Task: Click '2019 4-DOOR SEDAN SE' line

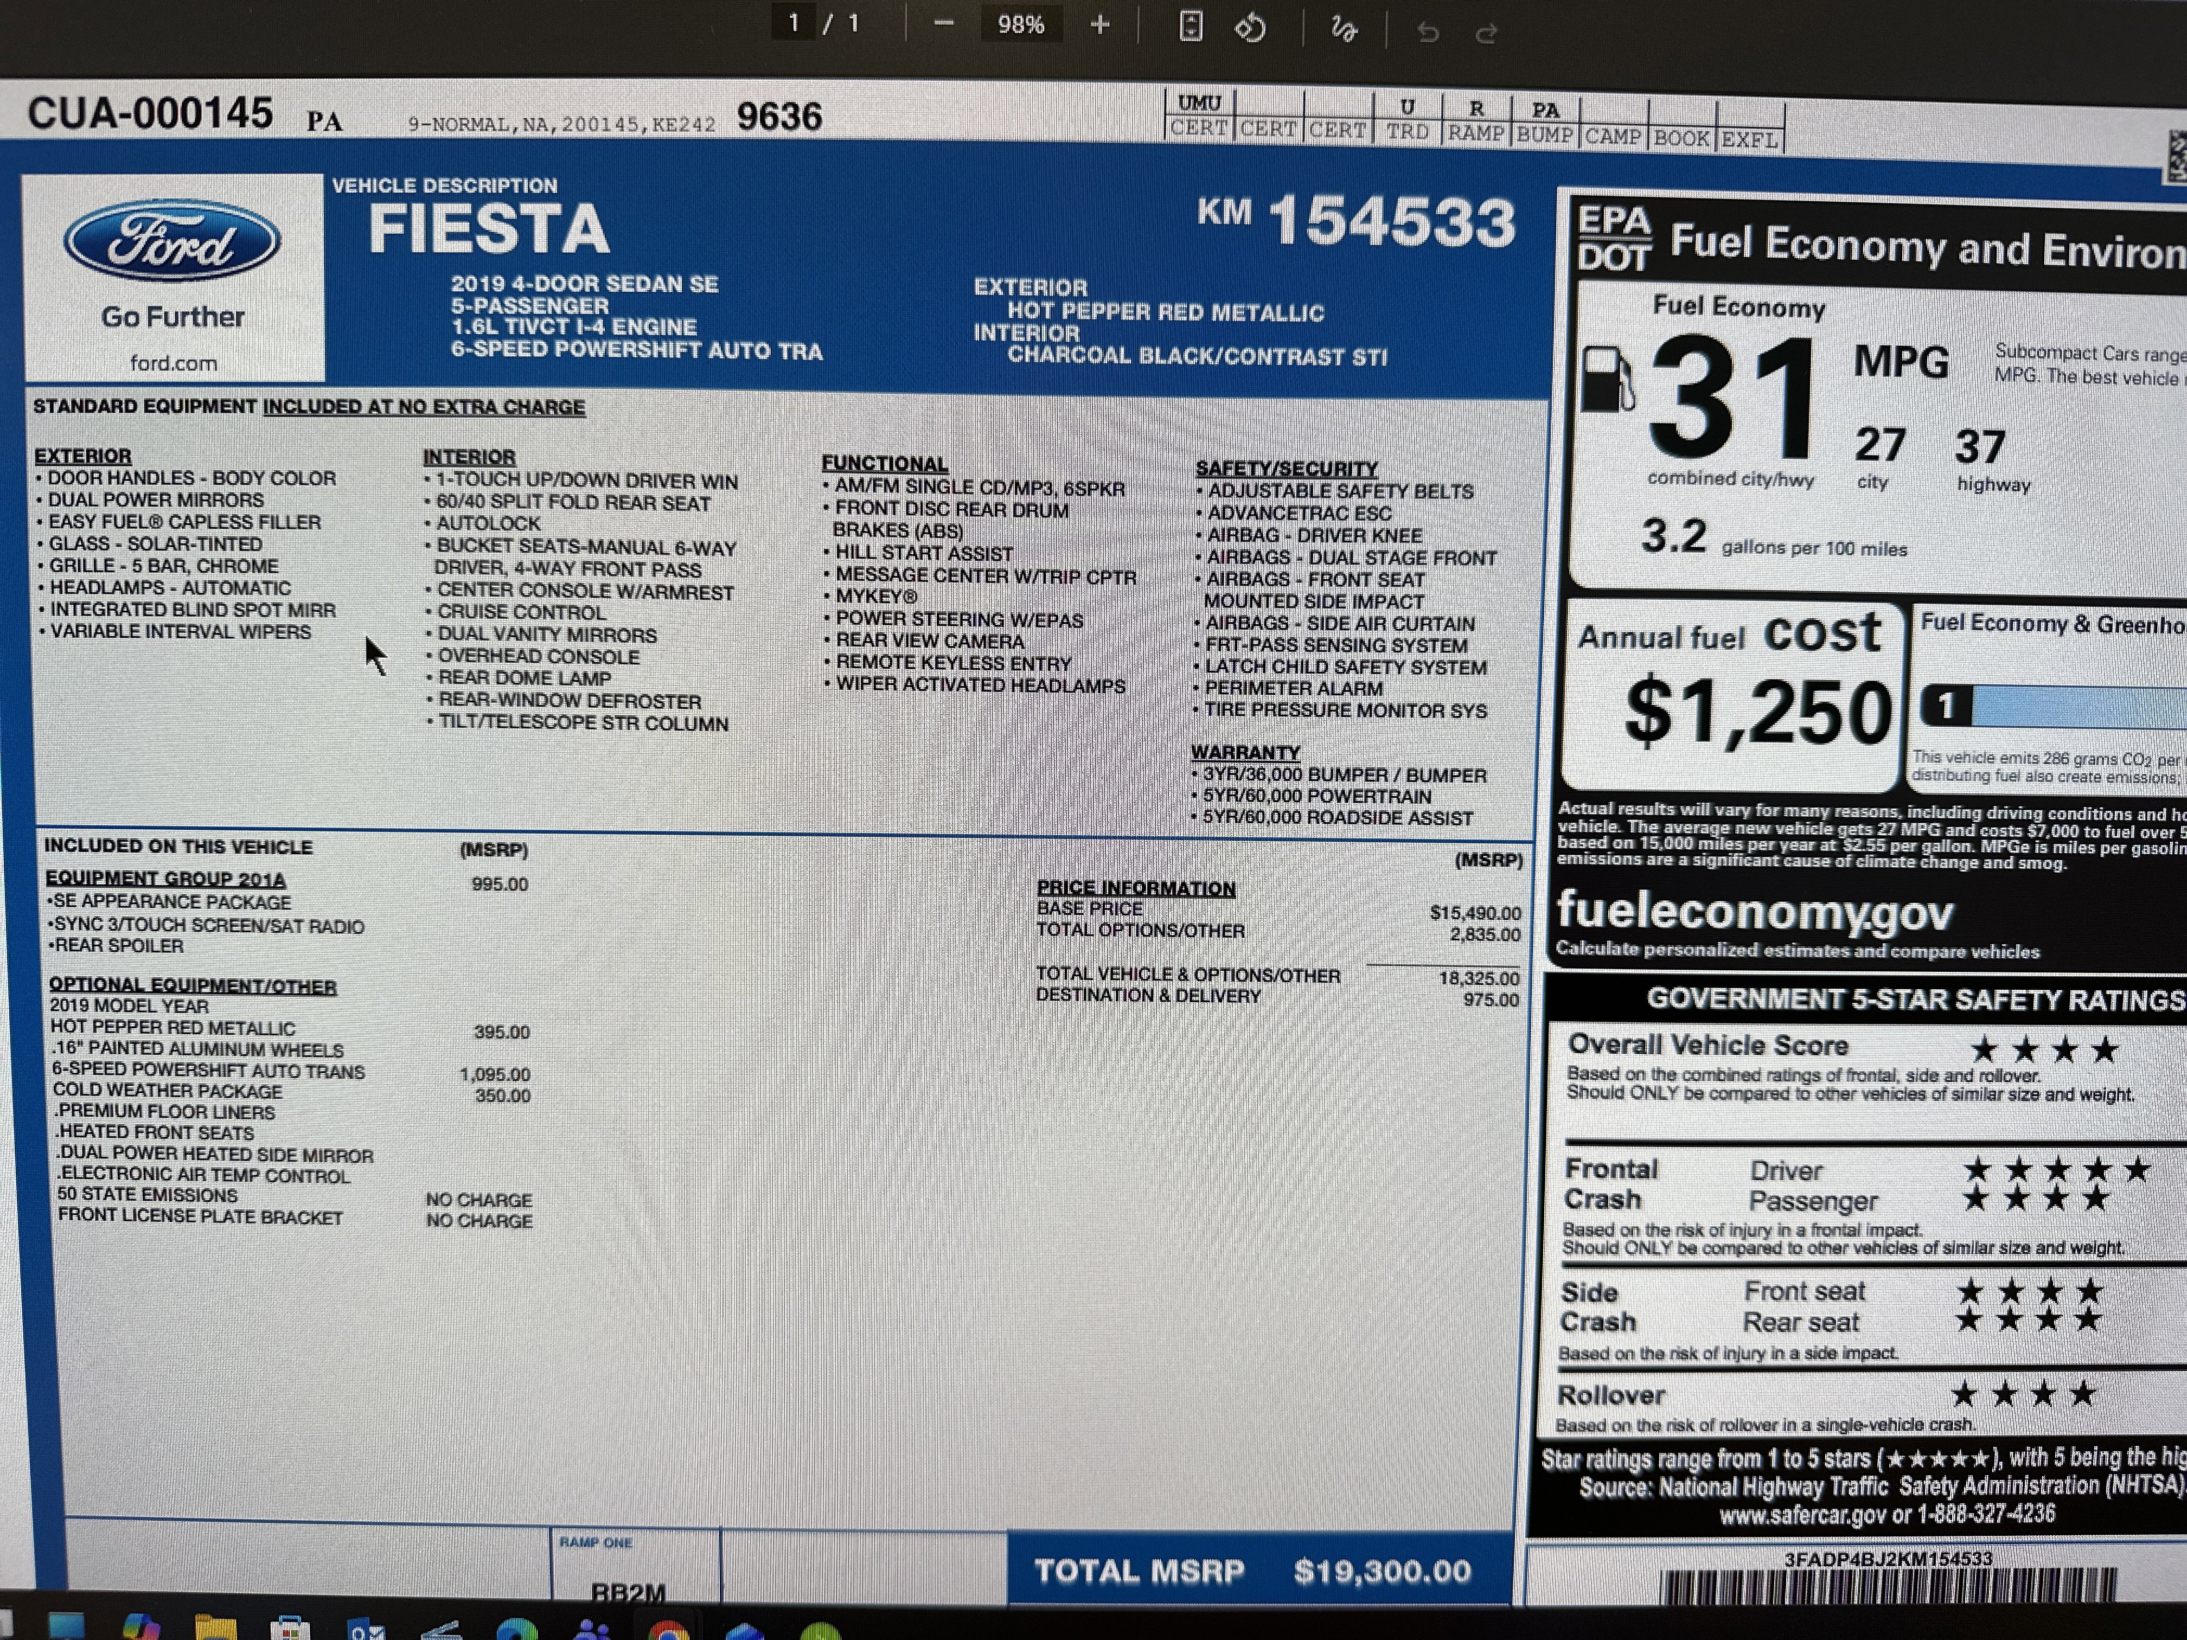Action: tap(584, 284)
